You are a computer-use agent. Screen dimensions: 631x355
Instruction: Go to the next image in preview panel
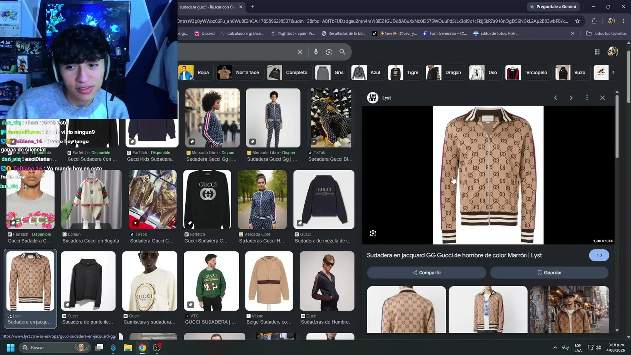[571, 98]
